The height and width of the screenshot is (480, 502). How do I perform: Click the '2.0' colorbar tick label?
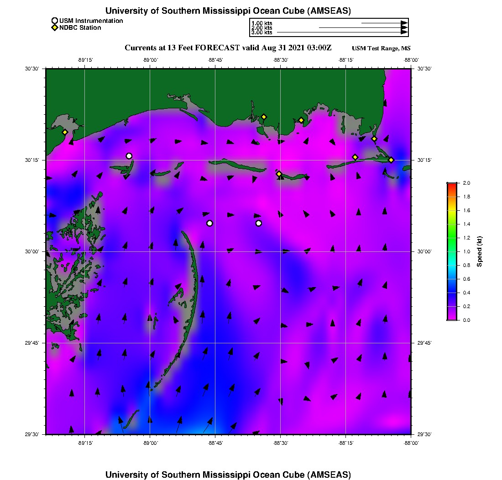(467, 183)
